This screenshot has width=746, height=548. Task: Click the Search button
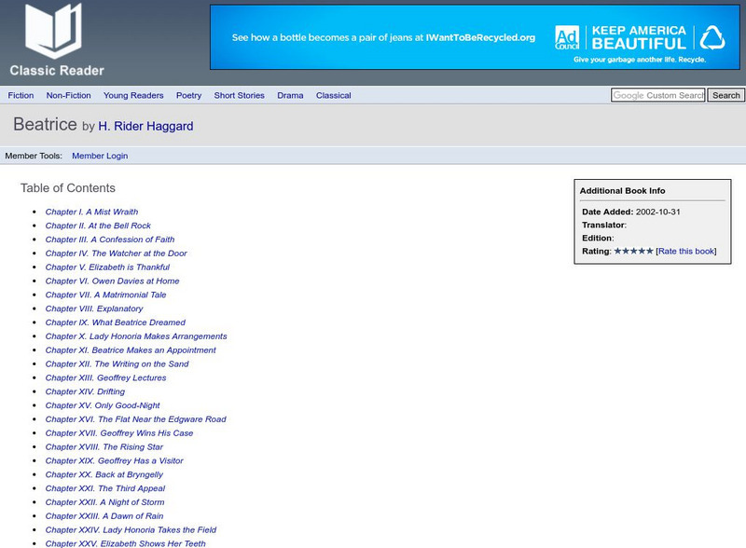tap(726, 95)
